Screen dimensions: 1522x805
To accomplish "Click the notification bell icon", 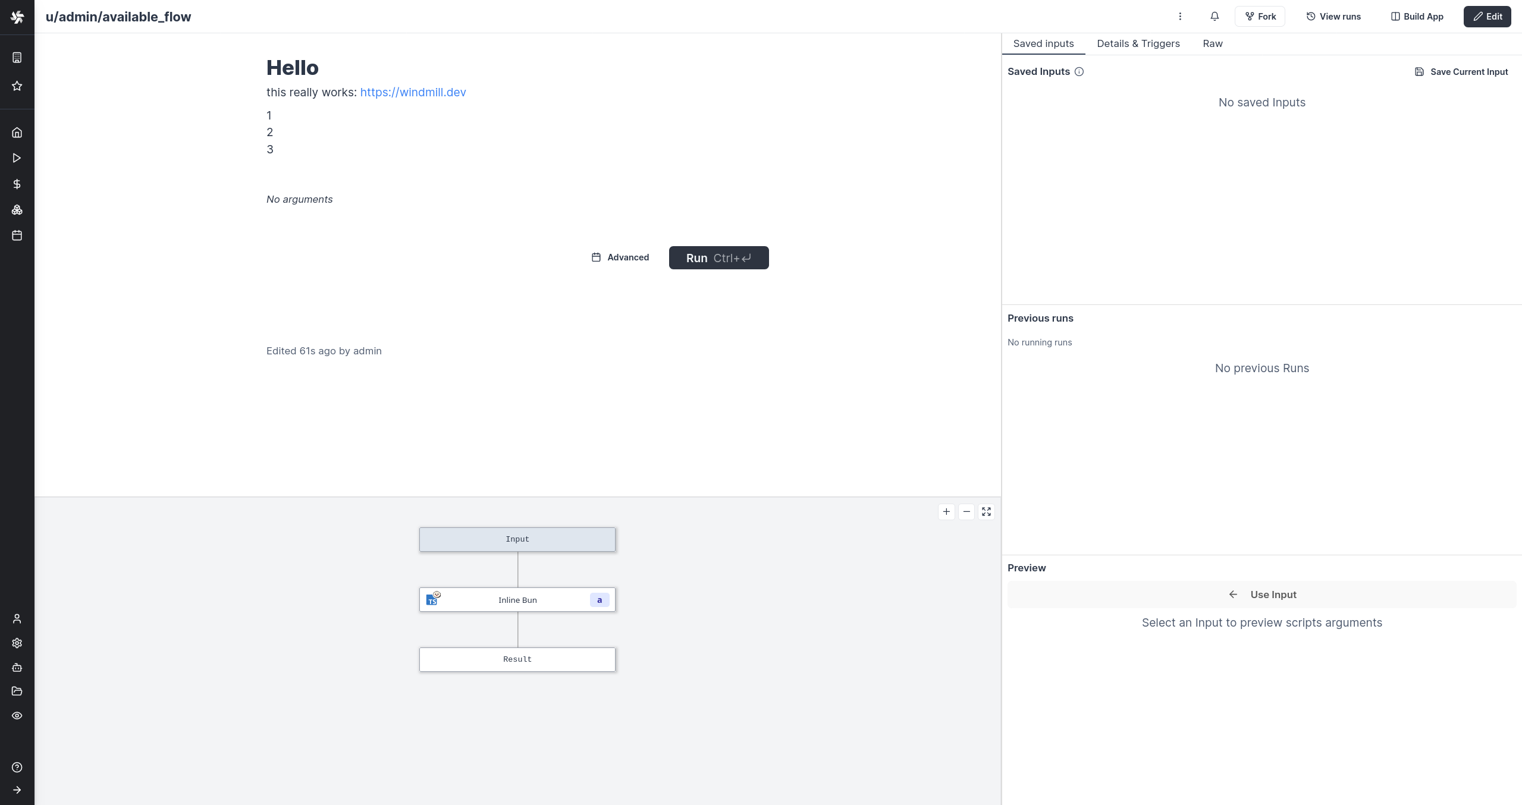I will (x=1215, y=17).
